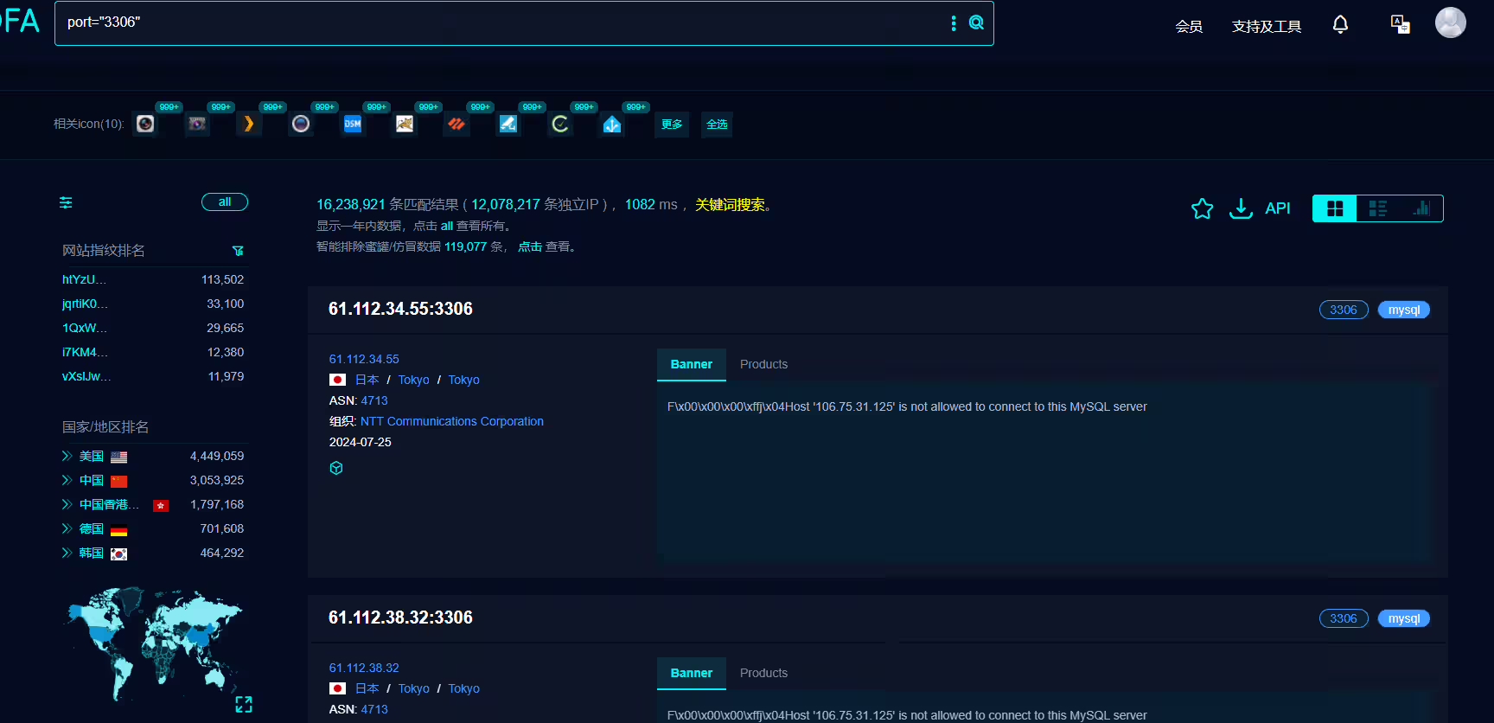Click the search magnifier icon in query bar

976,22
